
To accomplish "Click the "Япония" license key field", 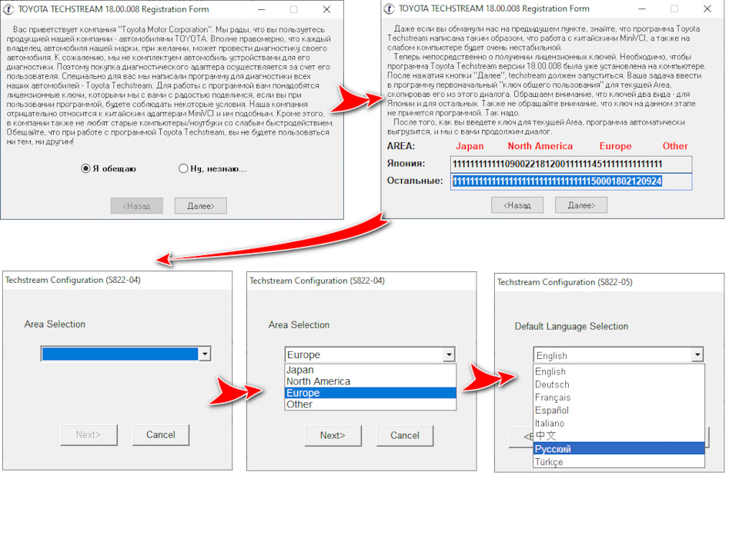I will pos(570,164).
